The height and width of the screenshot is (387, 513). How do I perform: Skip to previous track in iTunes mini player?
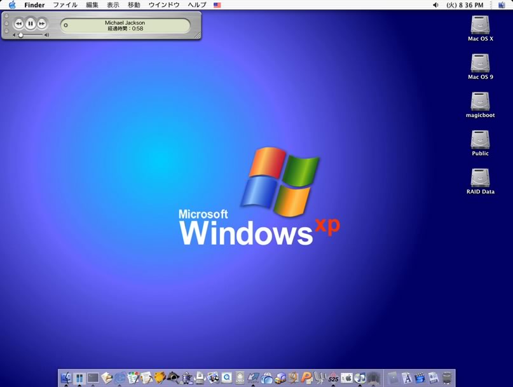(18, 24)
